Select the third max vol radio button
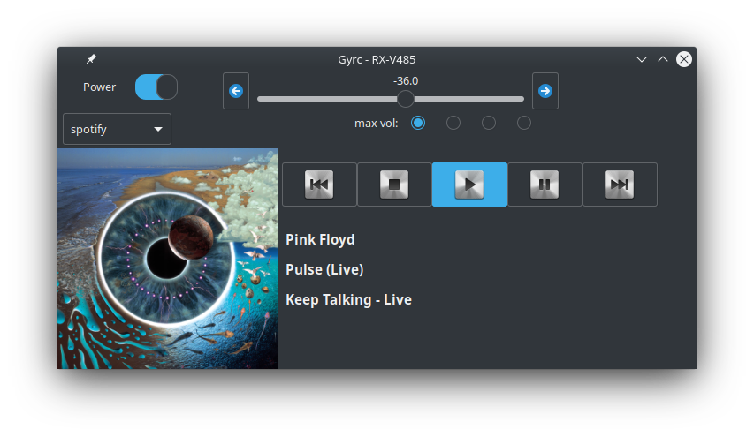Screen dimensions: 754x437 click(x=489, y=123)
